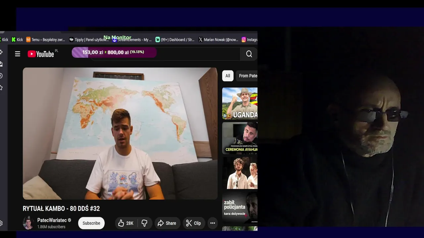Open the PatecWariatec channel name link

pyautogui.click(x=52, y=220)
